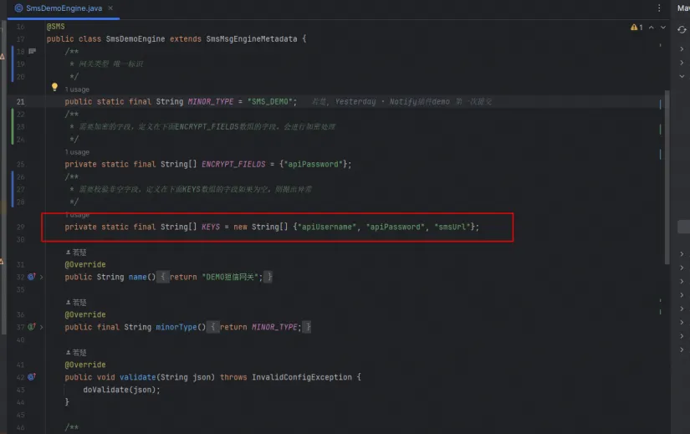Click the override gutter icon beside validate()
690x434 pixels.
(31, 377)
